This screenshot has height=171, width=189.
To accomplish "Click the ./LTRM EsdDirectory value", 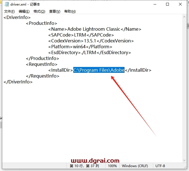I will pyautogui.click(x=88, y=52).
